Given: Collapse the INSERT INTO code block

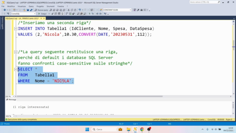Looking at the screenshot, I should click(15, 29).
